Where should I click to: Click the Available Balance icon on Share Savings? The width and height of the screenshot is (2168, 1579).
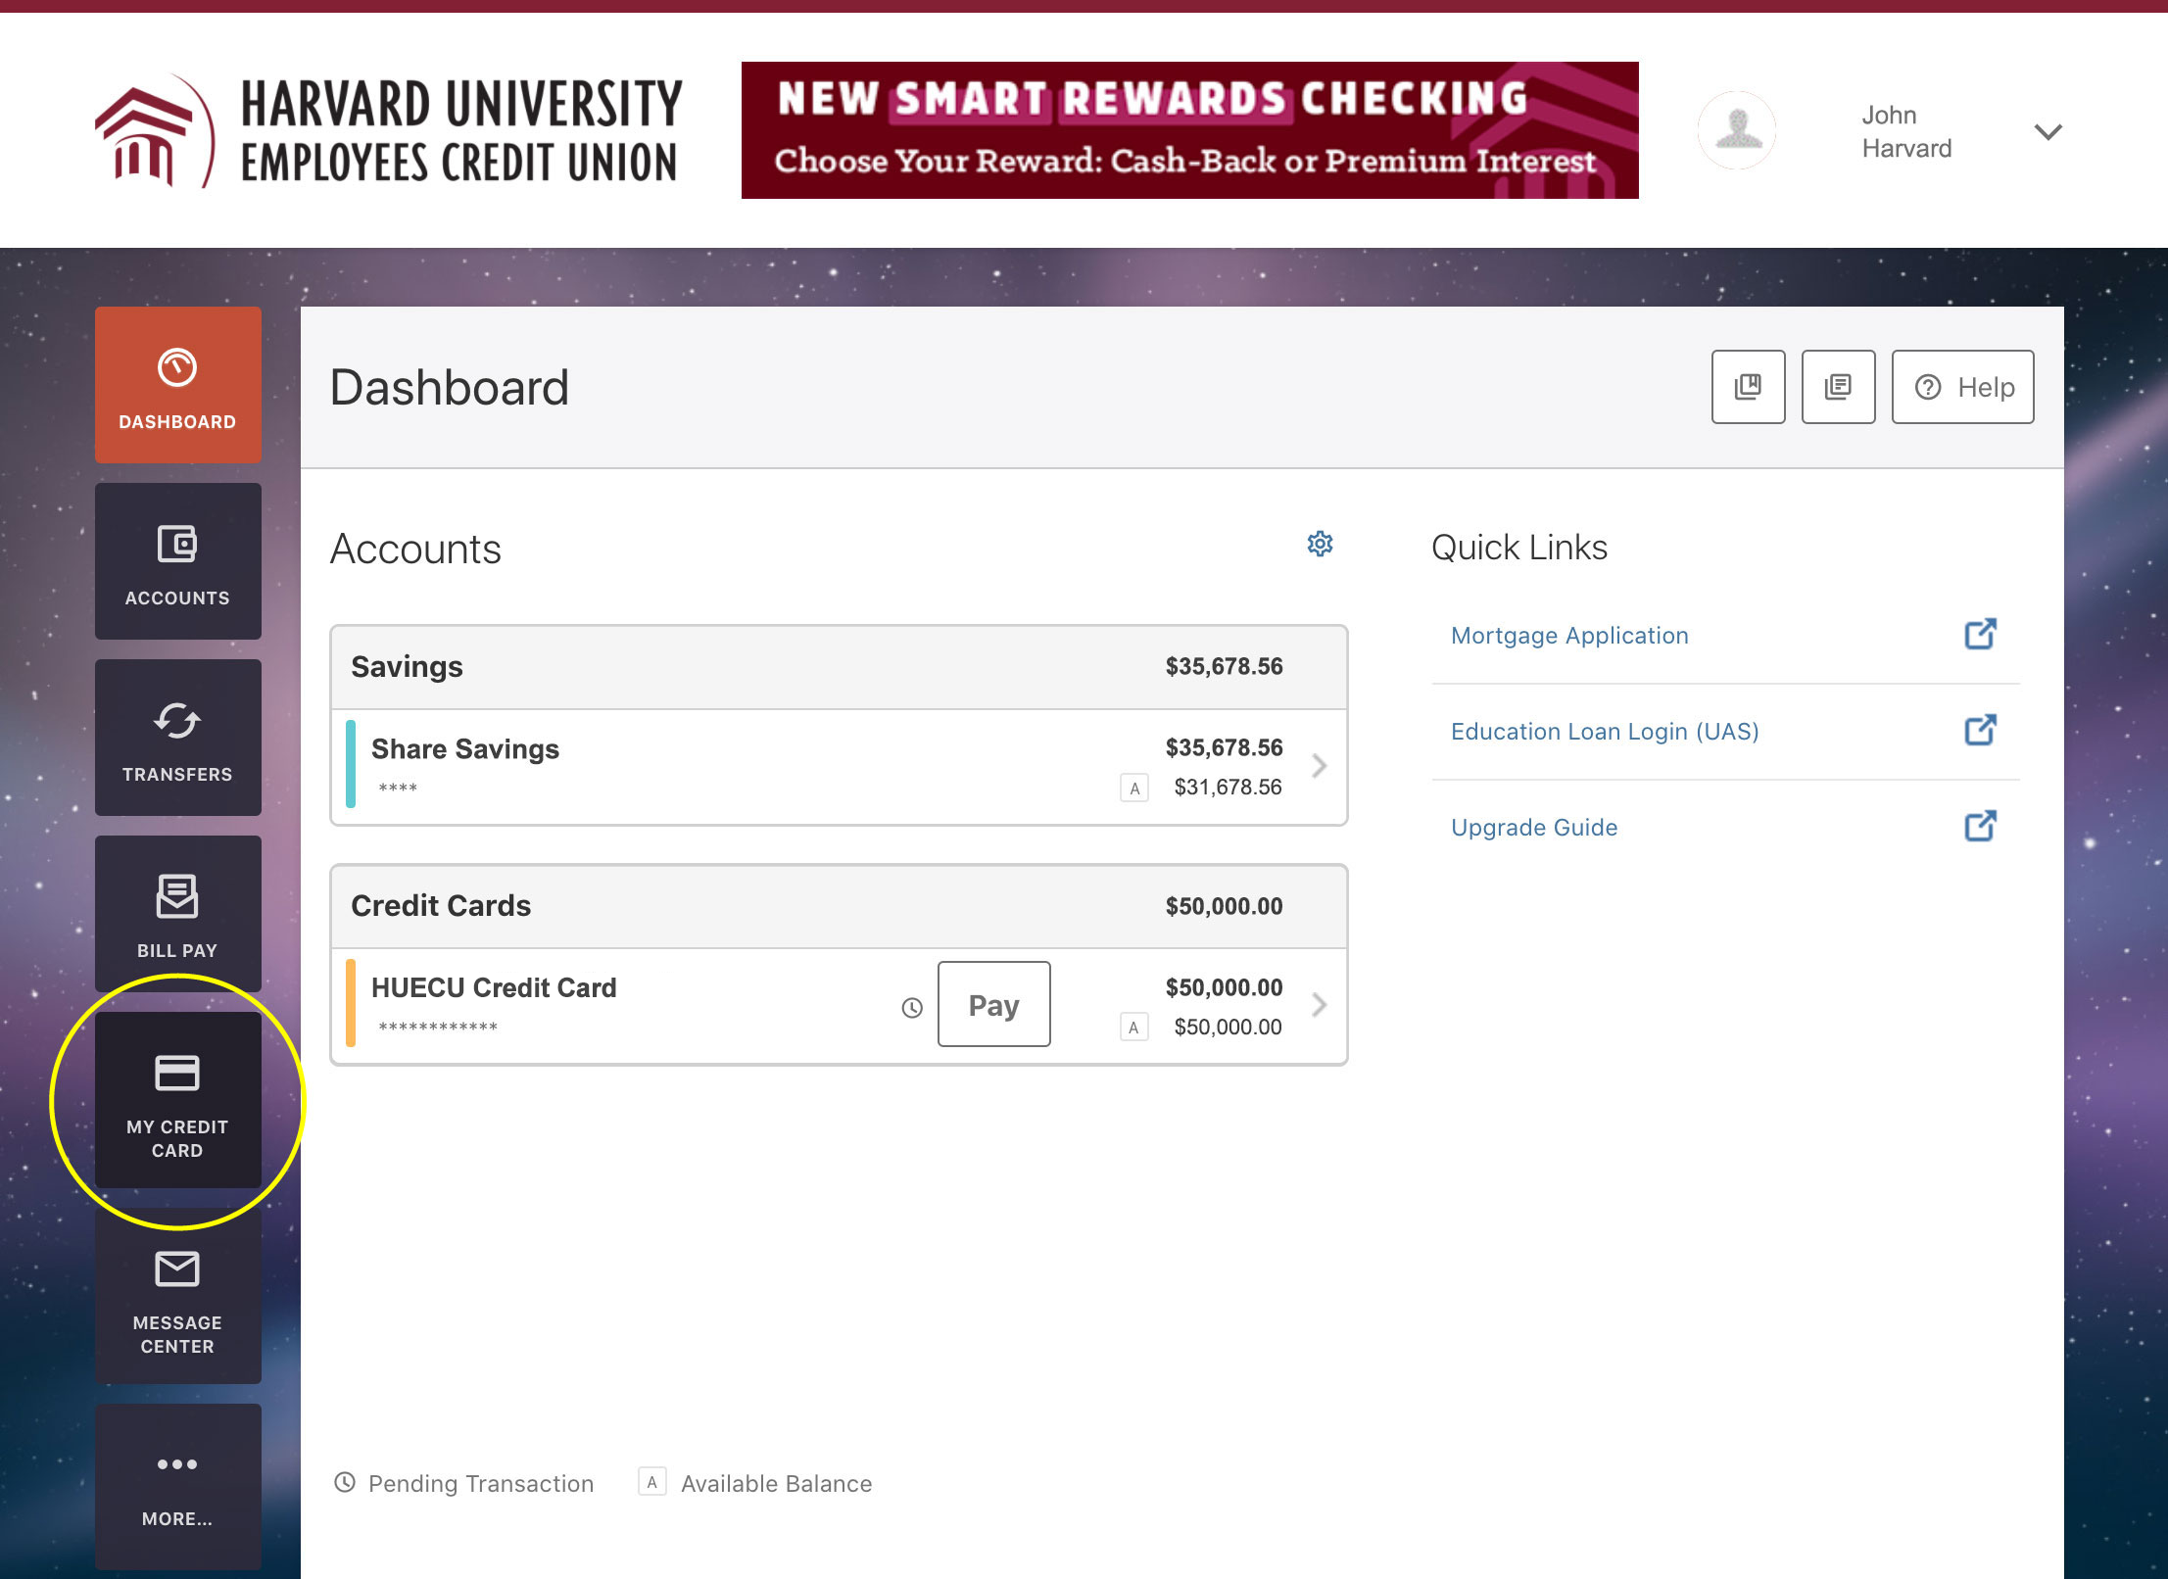1134,788
